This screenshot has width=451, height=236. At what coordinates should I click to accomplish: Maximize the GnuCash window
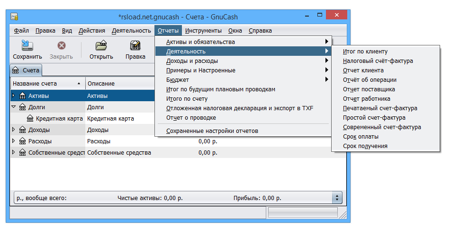[320, 15]
